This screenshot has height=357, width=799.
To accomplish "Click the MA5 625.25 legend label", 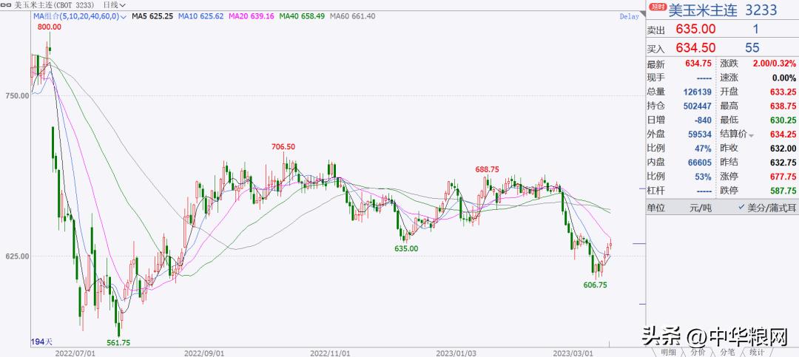I will coord(152,16).
